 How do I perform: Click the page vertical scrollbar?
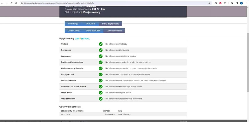(248, 62)
